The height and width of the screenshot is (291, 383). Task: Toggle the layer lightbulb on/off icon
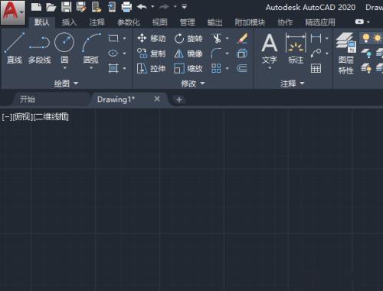366,38
